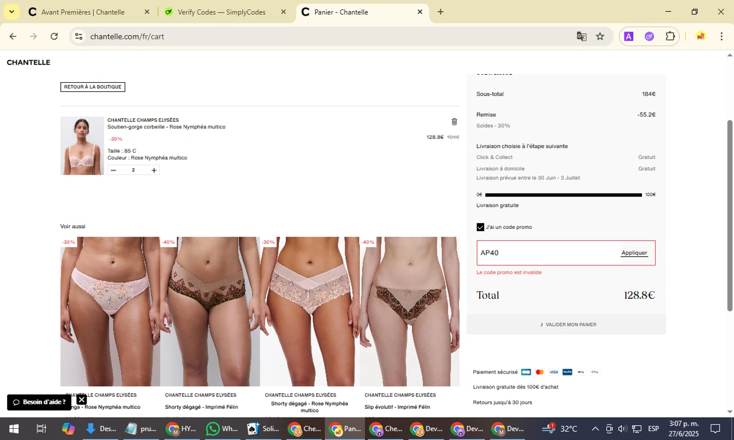This screenshot has width=734, height=440.
Task: Go forward with the forward arrow
Action: coord(33,36)
